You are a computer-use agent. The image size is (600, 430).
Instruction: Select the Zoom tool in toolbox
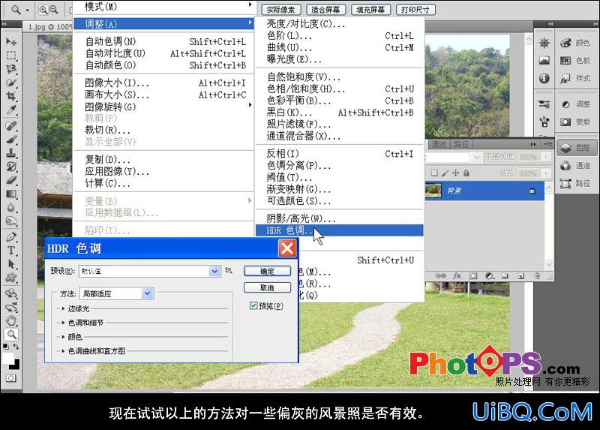coord(11,334)
